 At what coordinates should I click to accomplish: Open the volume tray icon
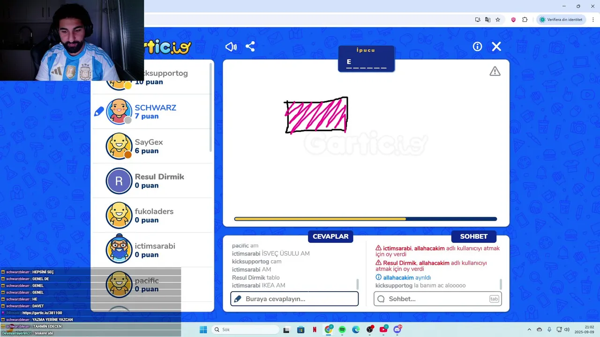[567, 330]
